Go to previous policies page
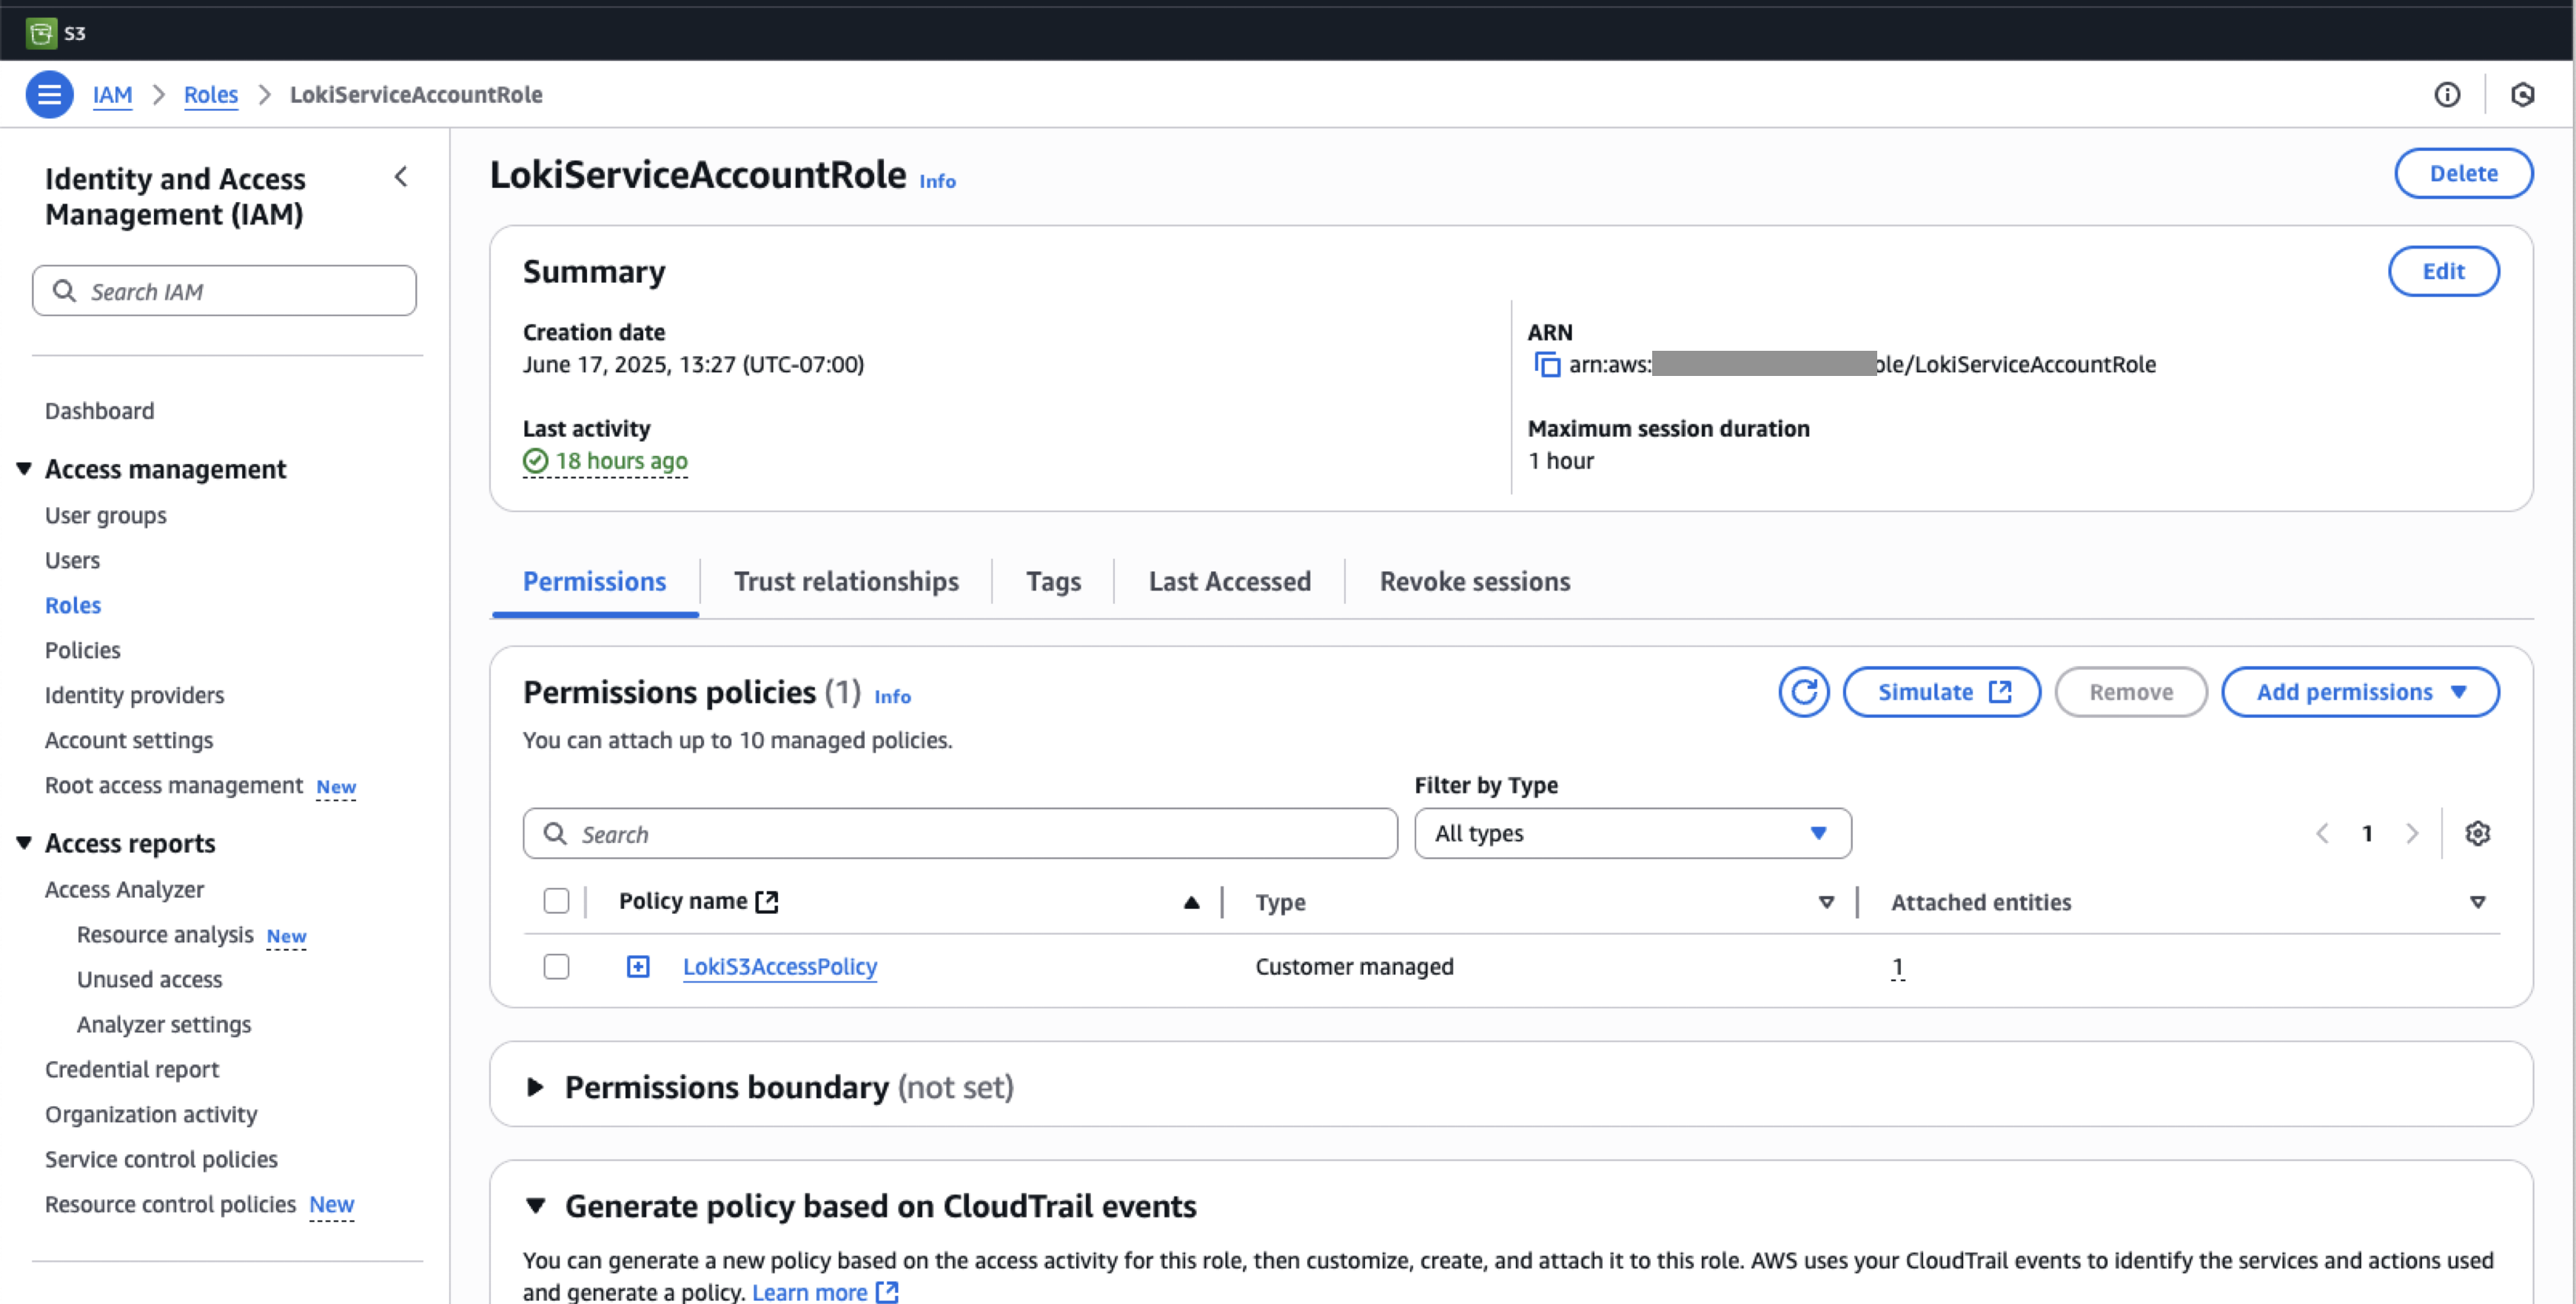2576x1304 pixels. [2322, 833]
